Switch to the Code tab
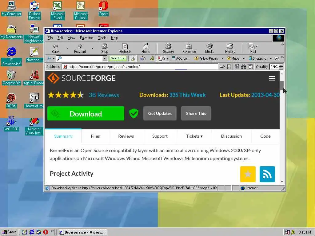Viewport: 315px width, 236px height. [265, 136]
